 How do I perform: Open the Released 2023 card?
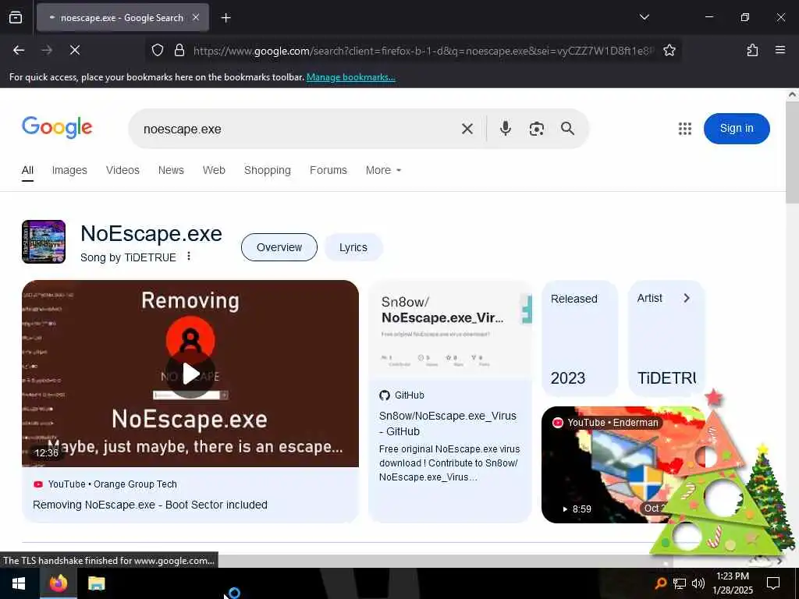click(580, 338)
